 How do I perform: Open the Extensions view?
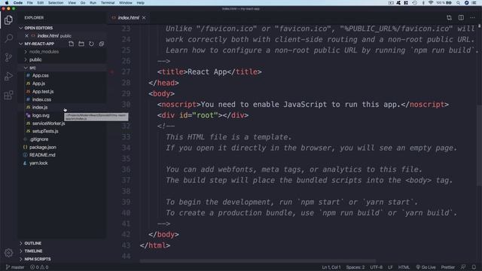pos(8,95)
